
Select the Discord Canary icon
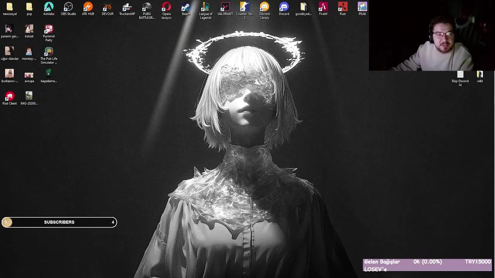tap(265, 11)
